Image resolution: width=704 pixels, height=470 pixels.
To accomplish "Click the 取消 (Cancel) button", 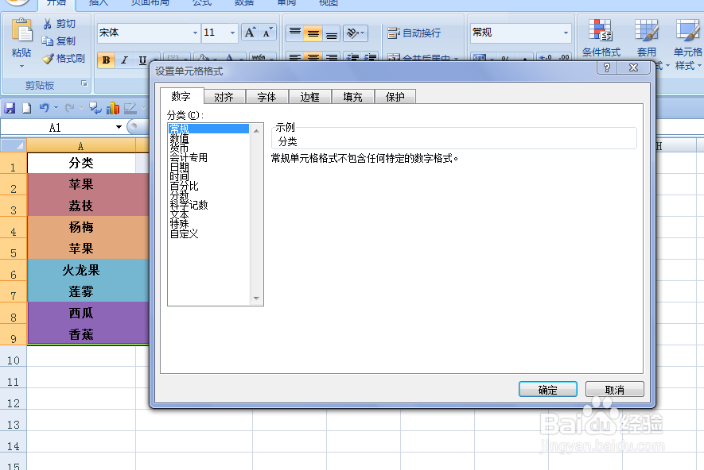I will coord(615,389).
